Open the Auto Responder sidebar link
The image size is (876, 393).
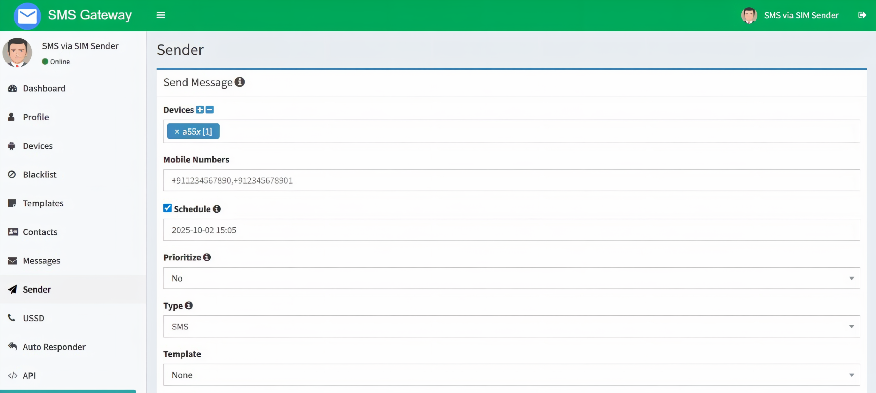(54, 347)
